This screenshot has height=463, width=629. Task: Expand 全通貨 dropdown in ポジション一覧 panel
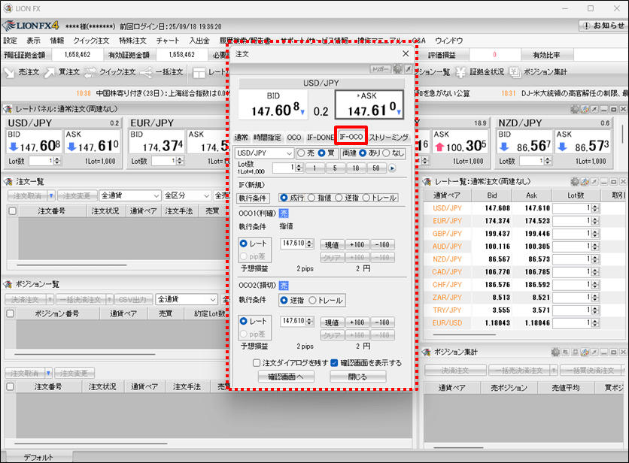(x=185, y=299)
